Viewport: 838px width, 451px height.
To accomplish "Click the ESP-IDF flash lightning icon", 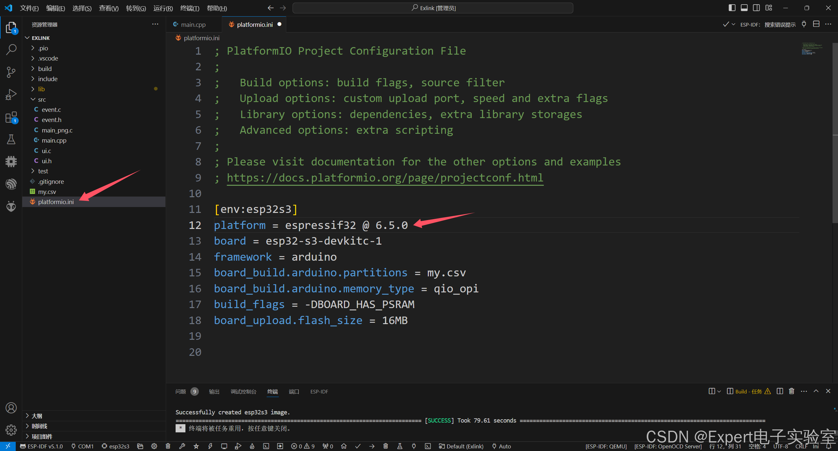I will [x=210, y=446].
